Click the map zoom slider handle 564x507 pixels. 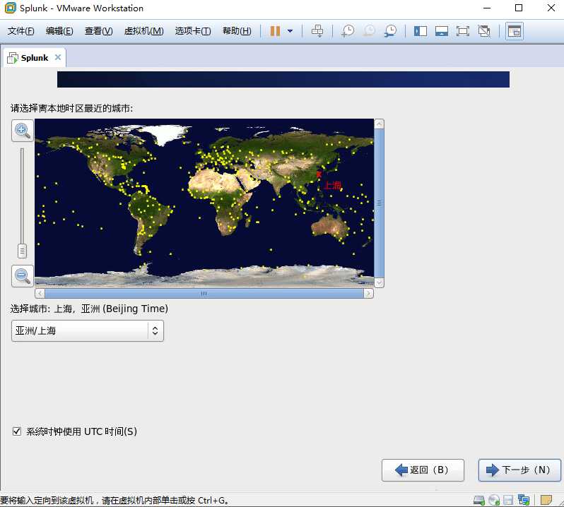23,251
